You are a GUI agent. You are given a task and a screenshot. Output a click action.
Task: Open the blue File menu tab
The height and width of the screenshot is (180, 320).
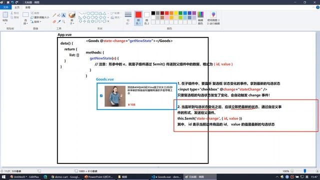click(x=5, y=7)
